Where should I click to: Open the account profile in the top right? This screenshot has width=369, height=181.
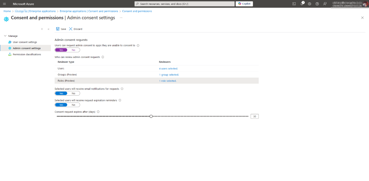[350, 4]
